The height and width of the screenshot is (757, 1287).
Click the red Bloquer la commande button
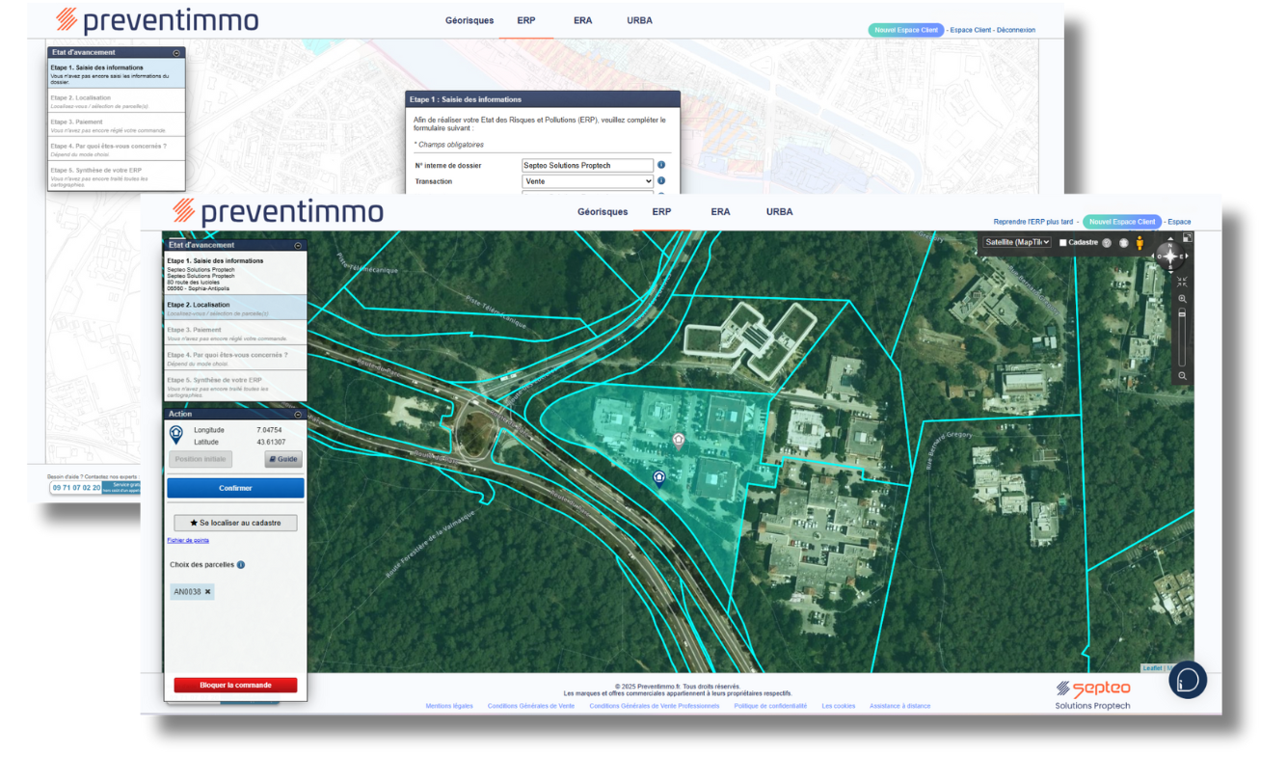pos(235,686)
